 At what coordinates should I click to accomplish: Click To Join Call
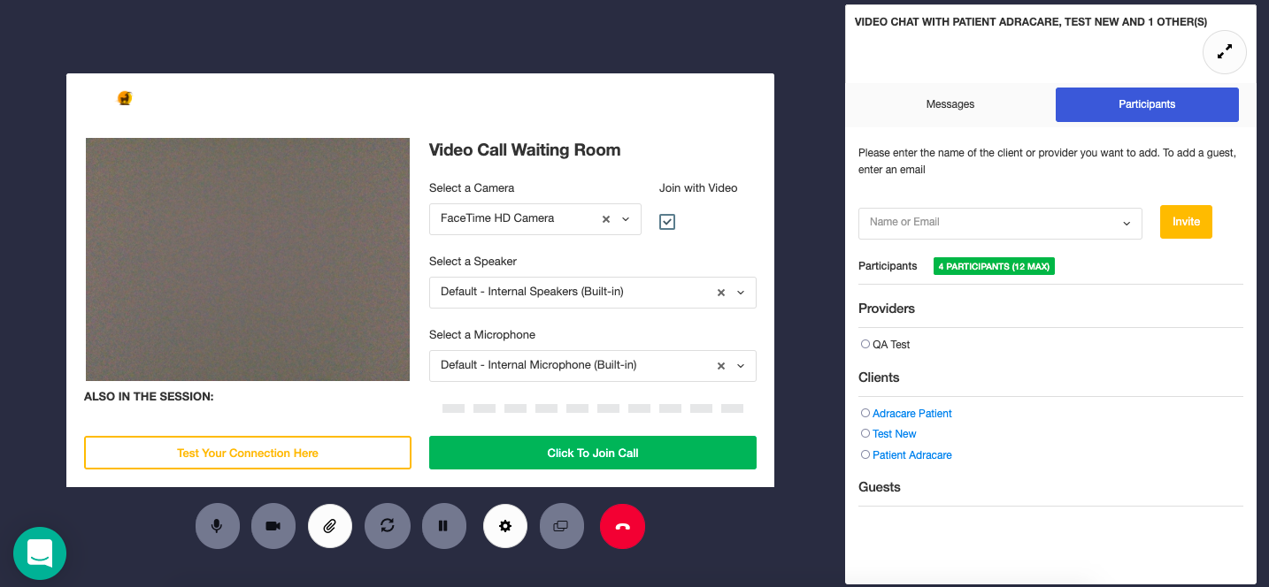point(593,453)
